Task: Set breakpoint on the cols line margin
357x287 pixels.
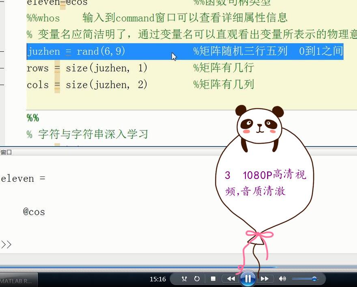Action: 2,85
